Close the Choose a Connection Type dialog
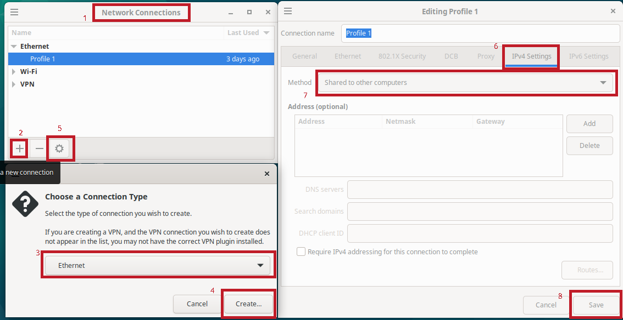 click(x=267, y=174)
